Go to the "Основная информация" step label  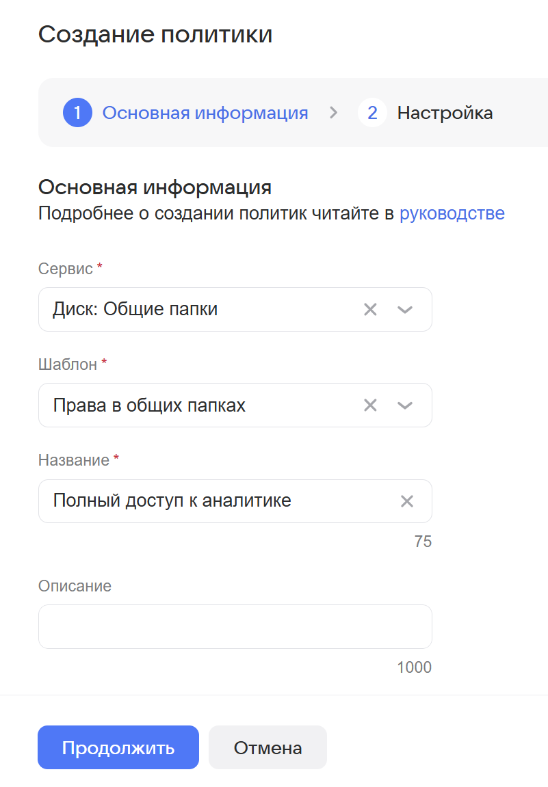(x=205, y=113)
